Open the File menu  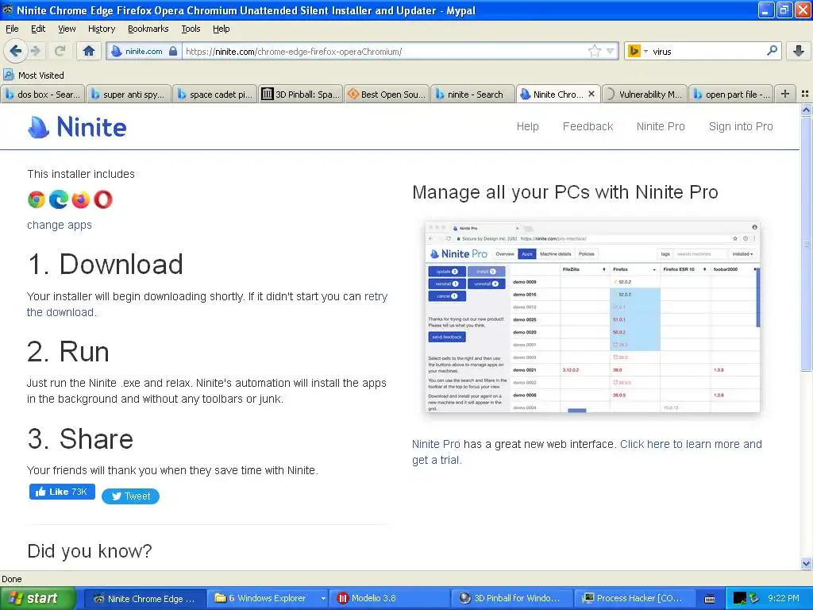tap(12, 29)
